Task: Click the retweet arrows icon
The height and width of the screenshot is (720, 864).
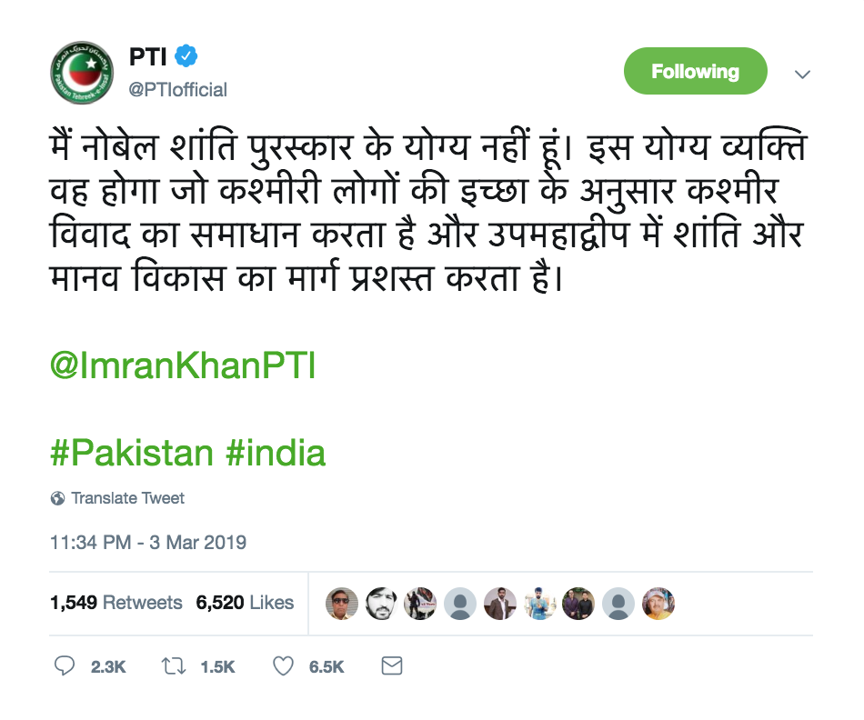Action: pos(171,666)
